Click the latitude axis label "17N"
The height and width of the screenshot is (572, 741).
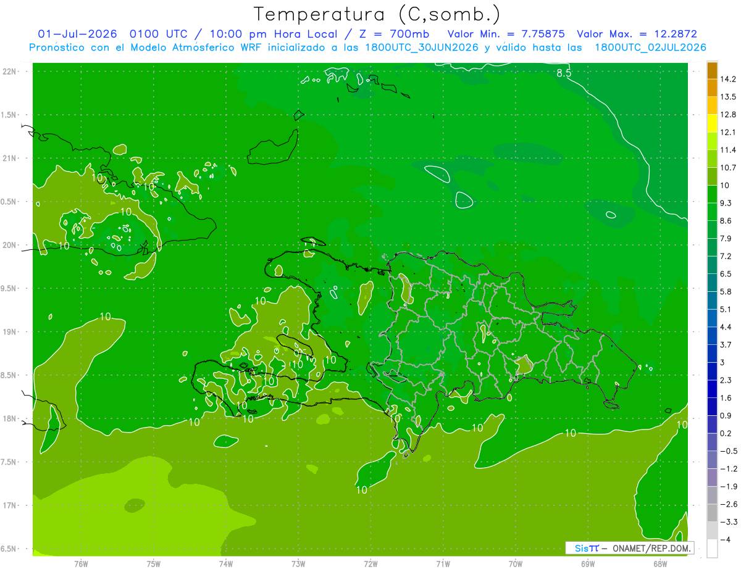pos(10,506)
